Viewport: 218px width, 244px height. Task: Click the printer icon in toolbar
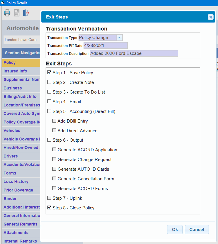7,13
